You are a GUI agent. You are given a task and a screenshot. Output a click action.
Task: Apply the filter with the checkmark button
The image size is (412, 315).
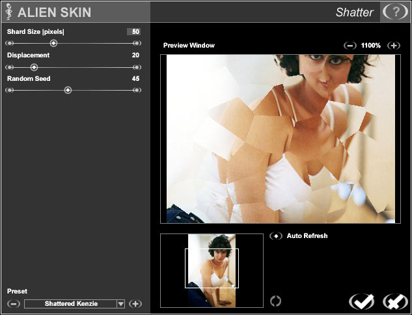point(361,302)
